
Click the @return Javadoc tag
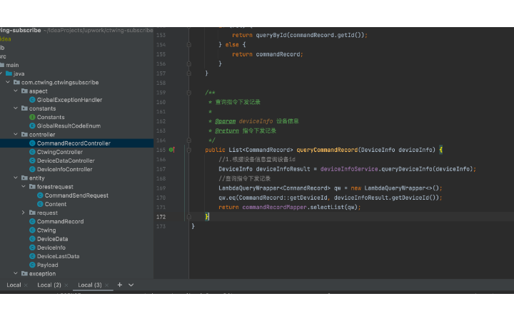point(227,131)
